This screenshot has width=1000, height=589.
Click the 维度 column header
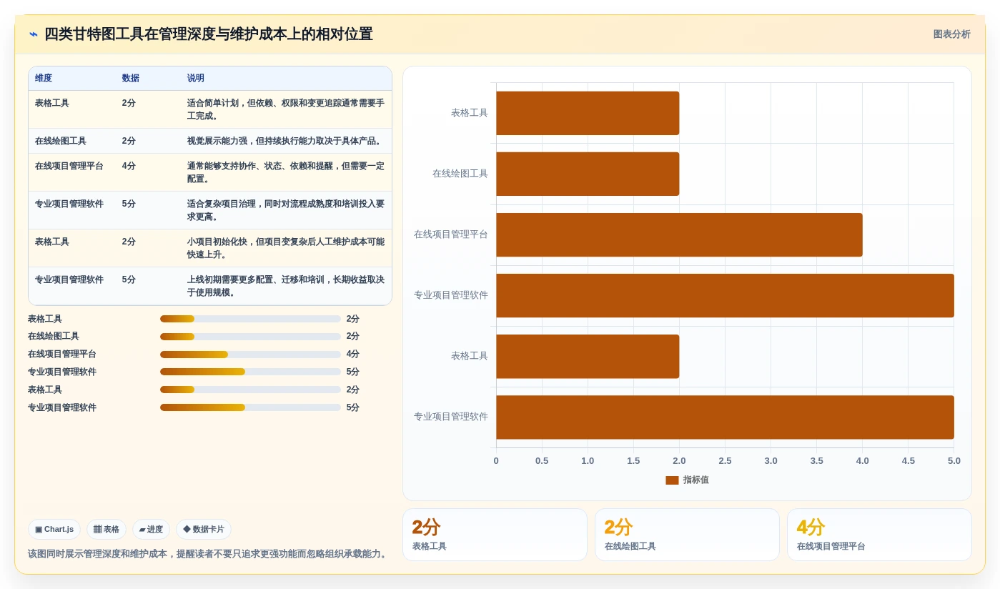44,79
